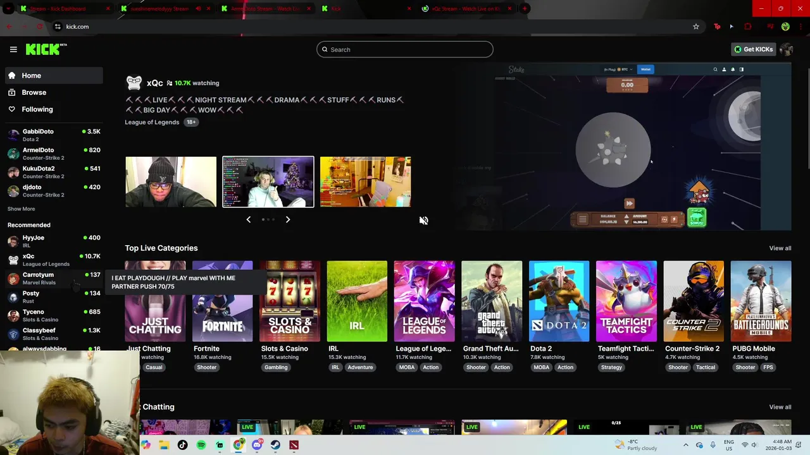Unmute the featured stream preview
The image size is (810, 455).
pyautogui.click(x=423, y=220)
